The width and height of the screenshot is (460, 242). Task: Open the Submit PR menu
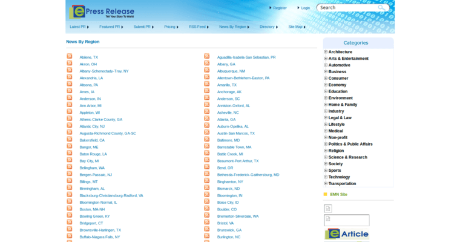pyautogui.click(x=143, y=27)
